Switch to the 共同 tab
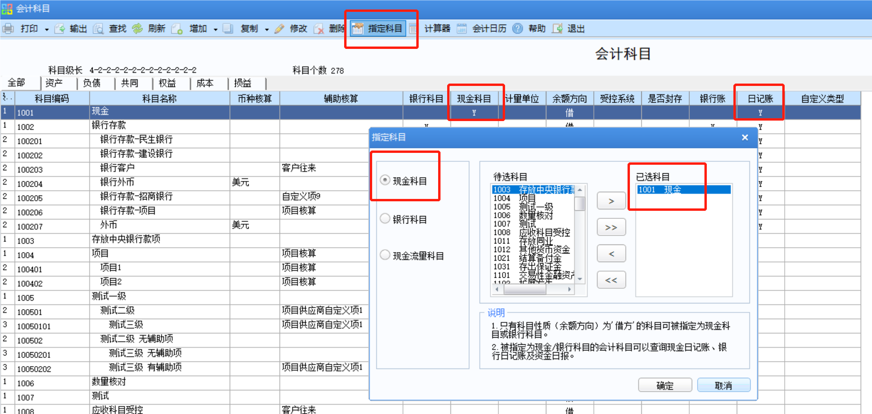Viewport: 872px width, 414px height. tap(130, 83)
